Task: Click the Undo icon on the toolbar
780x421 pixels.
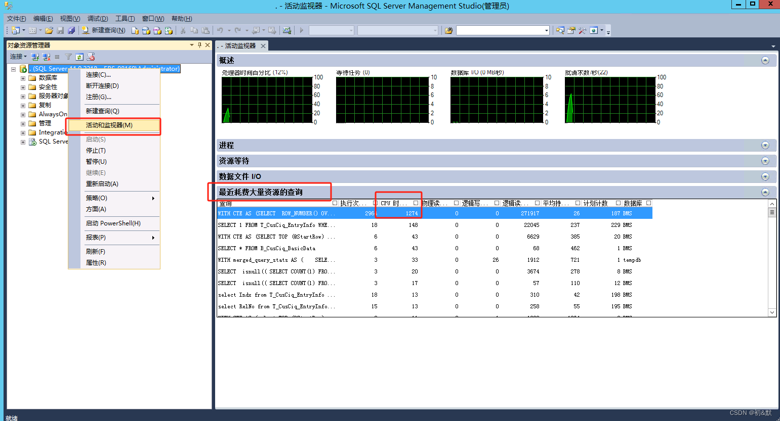Action: [221, 30]
